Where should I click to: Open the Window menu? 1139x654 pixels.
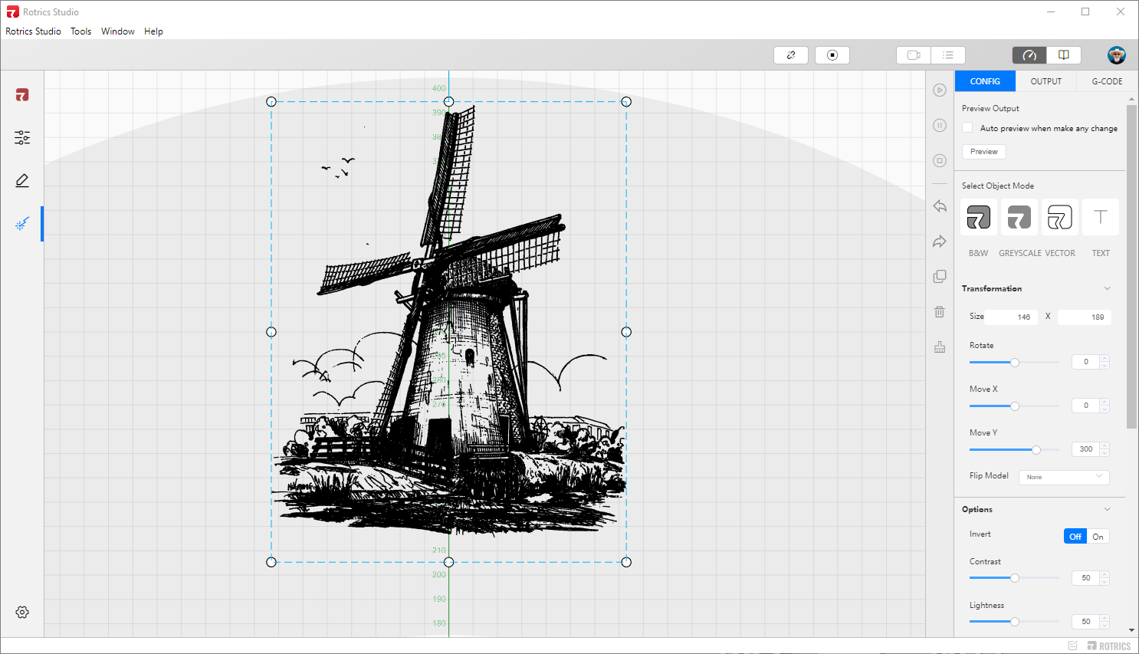pos(118,31)
